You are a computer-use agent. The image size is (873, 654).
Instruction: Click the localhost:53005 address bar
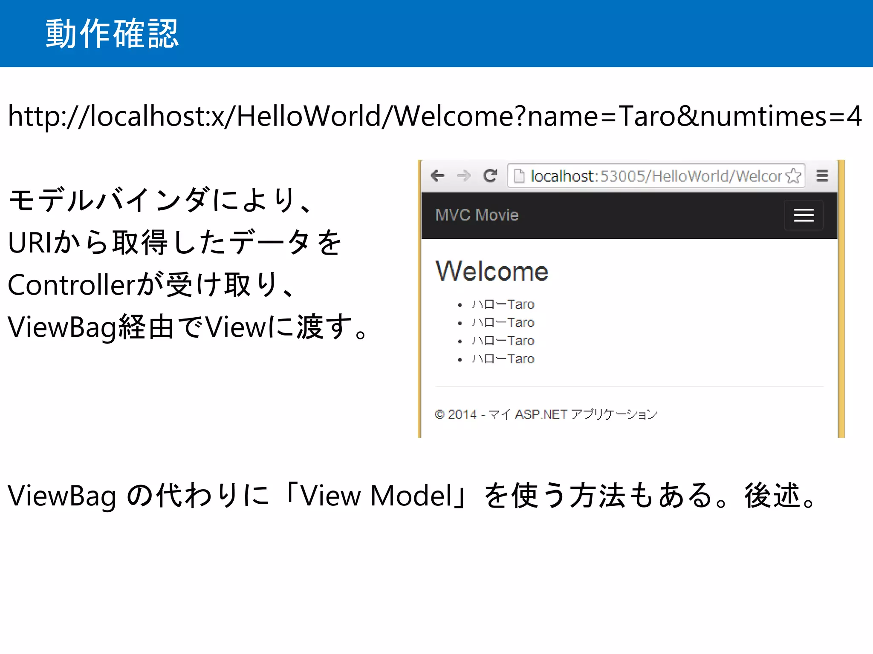click(x=656, y=175)
